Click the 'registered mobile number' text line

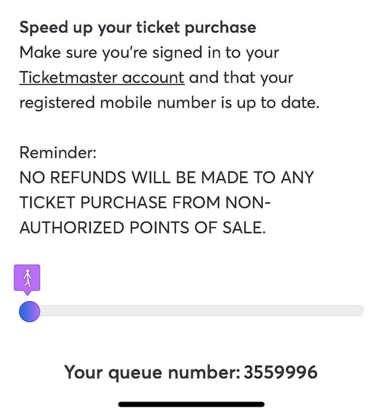(x=169, y=103)
